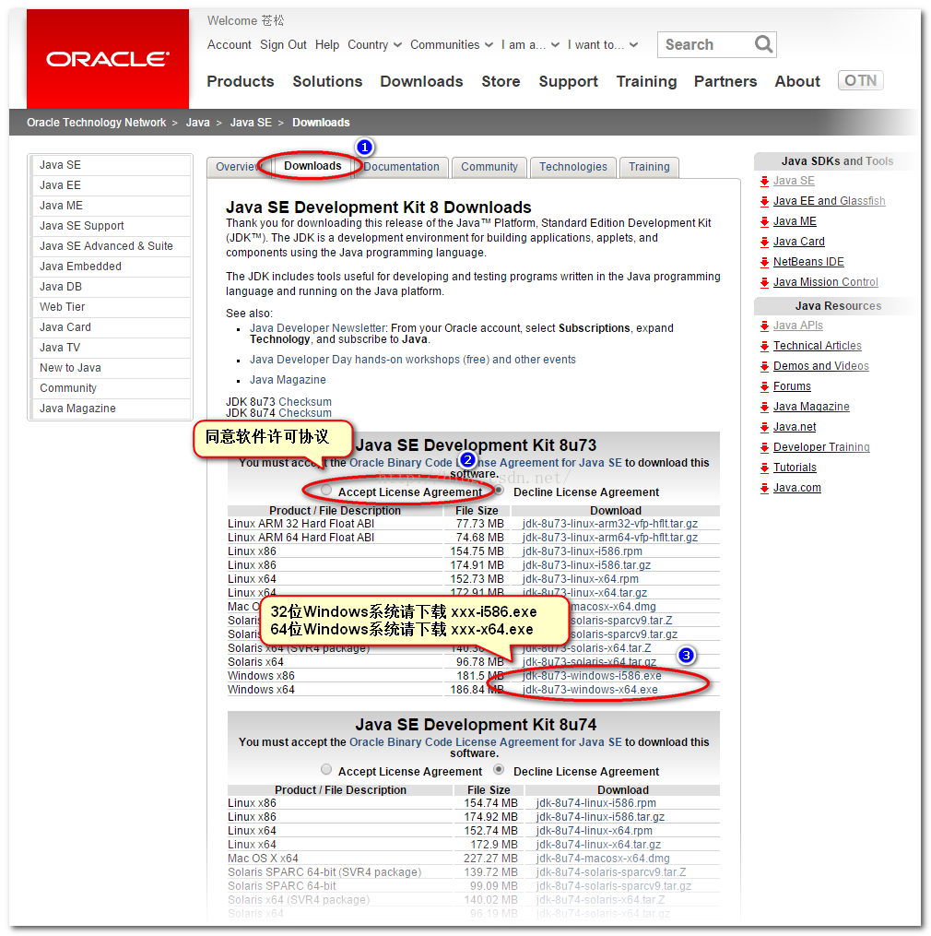The height and width of the screenshot is (936, 931).
Task: Open Java Mission Control link
Action: coord(825,282)
